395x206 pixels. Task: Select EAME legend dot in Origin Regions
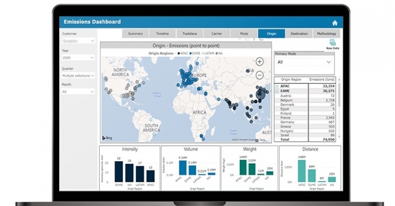click(x=191, y=53)
